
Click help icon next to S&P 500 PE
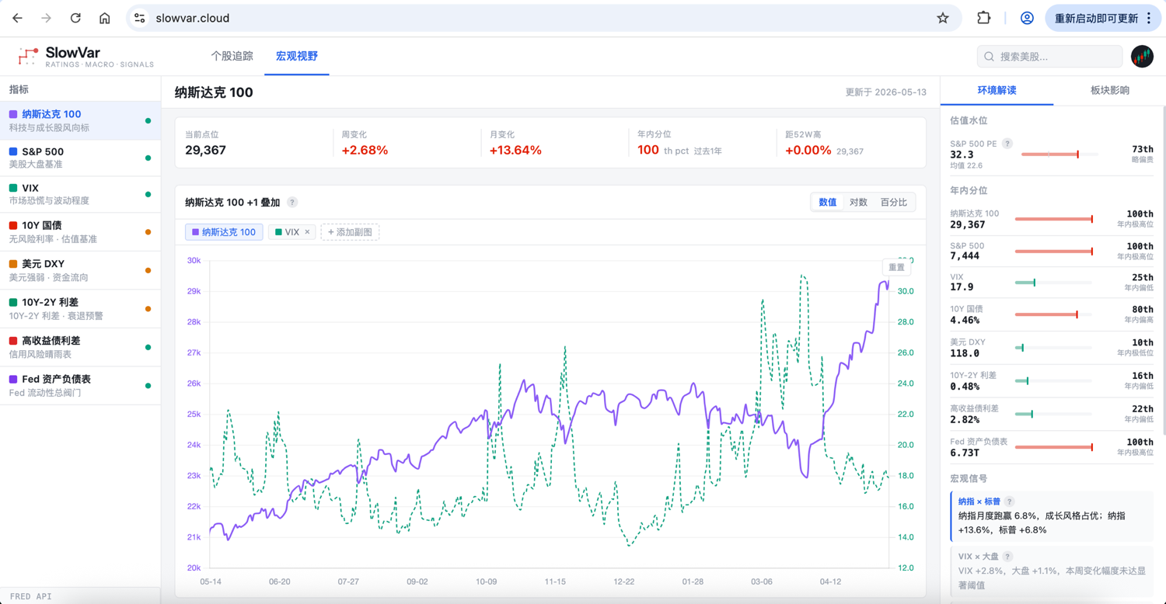coord(1007,144)
